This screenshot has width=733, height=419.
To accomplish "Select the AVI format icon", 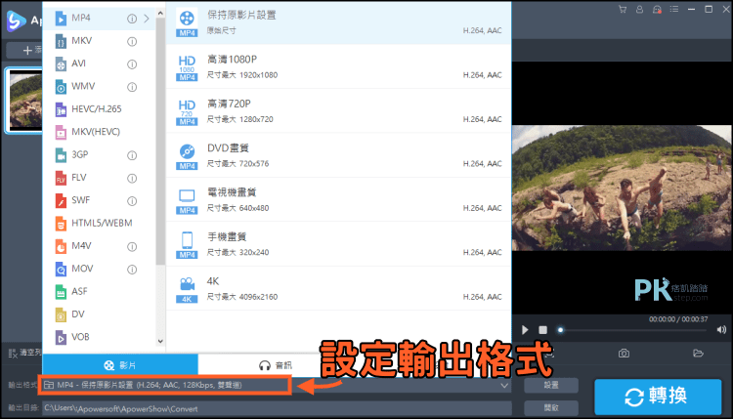I will [x=61, y=64].
